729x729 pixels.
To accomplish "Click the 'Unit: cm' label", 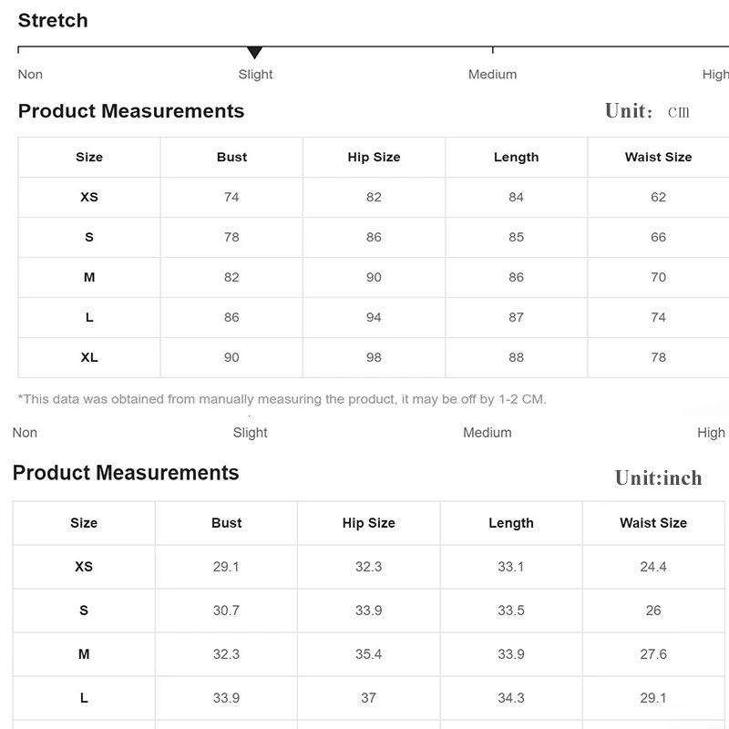I will pos(648,111).
